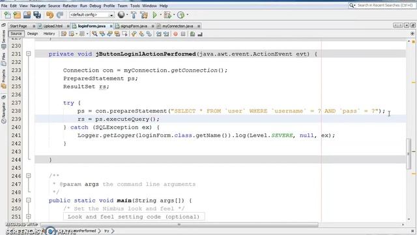The width and height of the screenshot is (417, 235).
Task: Open the Debug Project dropdown arrow
Action: coord(174,15)
